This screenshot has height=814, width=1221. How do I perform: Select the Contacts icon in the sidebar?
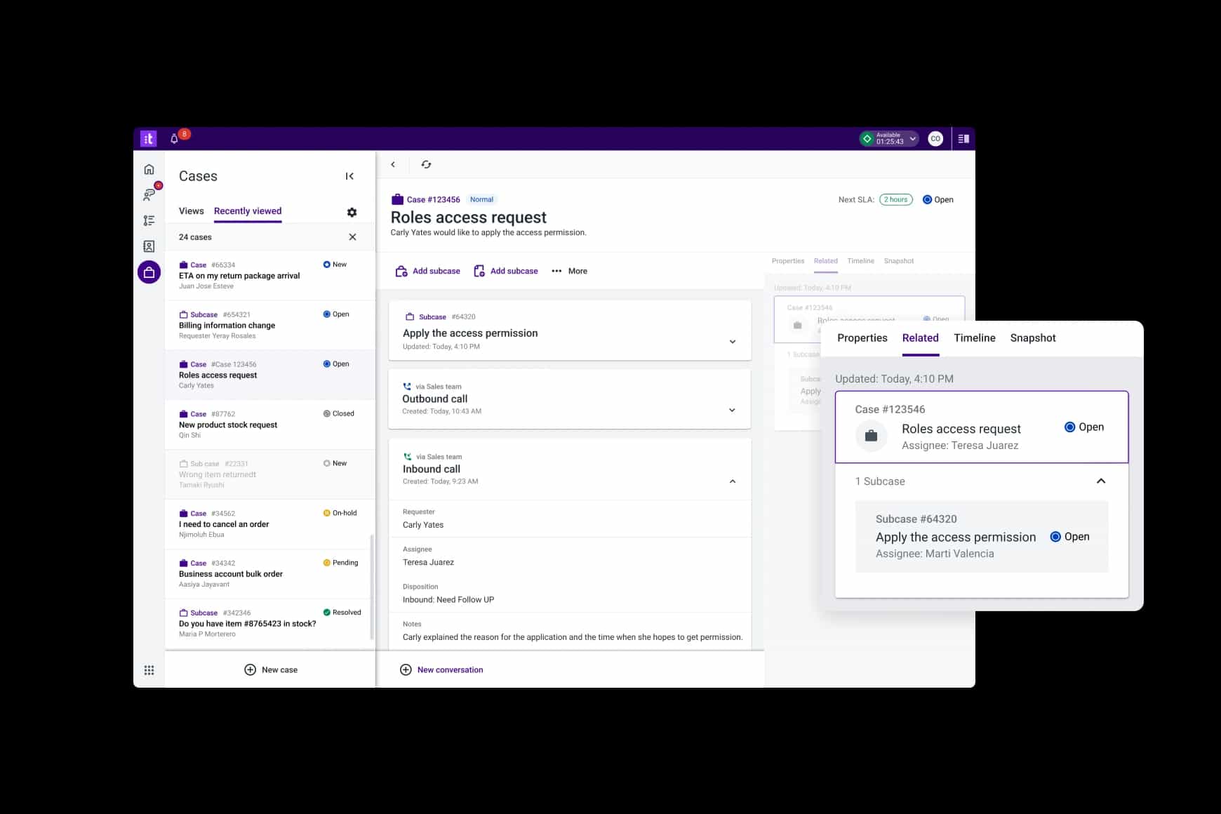point(149,246)
